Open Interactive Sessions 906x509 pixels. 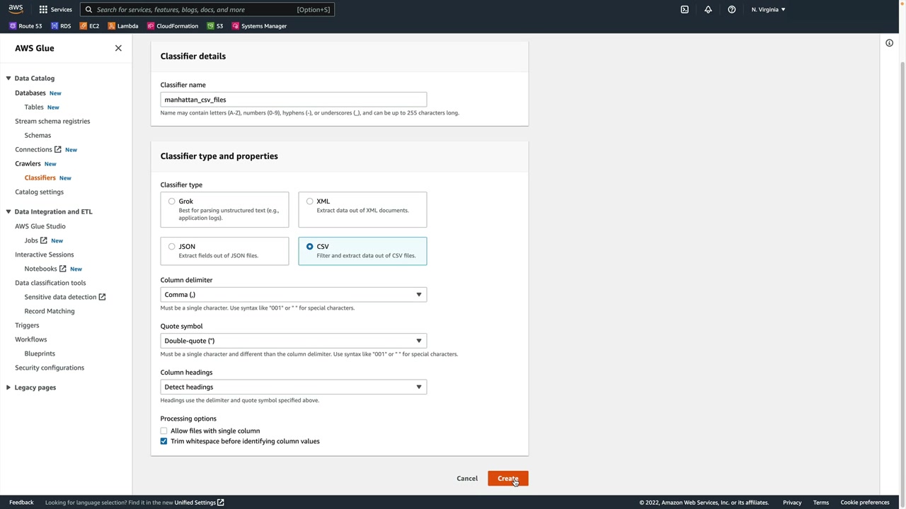coord(44,255)
